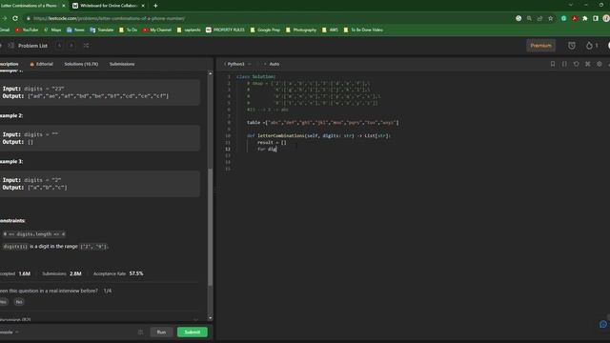610x343 pixels.
Task: Click the browser address bar
Action: tap(269, 18)
